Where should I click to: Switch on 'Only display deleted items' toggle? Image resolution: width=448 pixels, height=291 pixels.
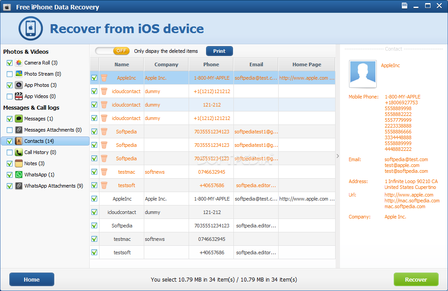click(x=112, y=51)
